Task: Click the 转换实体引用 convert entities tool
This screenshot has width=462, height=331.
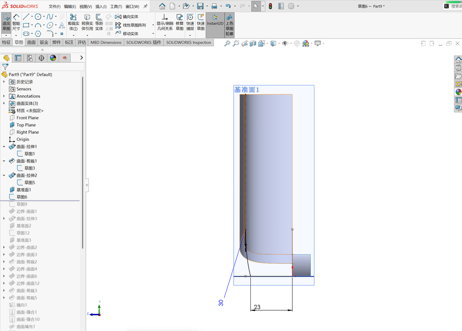Action: point(87,23)
